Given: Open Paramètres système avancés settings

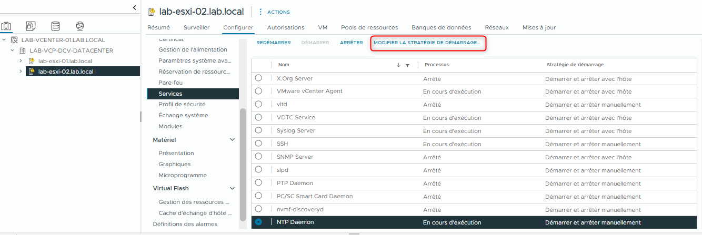Looking at the screenshot, I should coord(195,60).
